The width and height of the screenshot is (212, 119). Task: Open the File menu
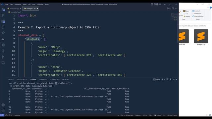pyautogui.click(x=7, y=4)
